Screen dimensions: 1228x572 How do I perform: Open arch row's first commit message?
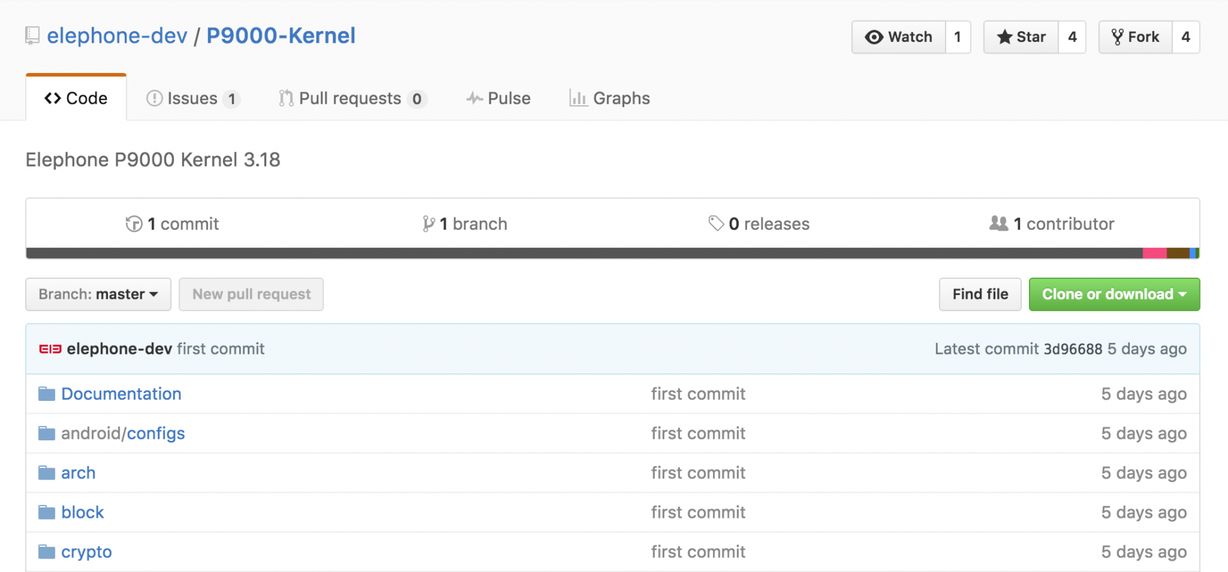(698, 473)
